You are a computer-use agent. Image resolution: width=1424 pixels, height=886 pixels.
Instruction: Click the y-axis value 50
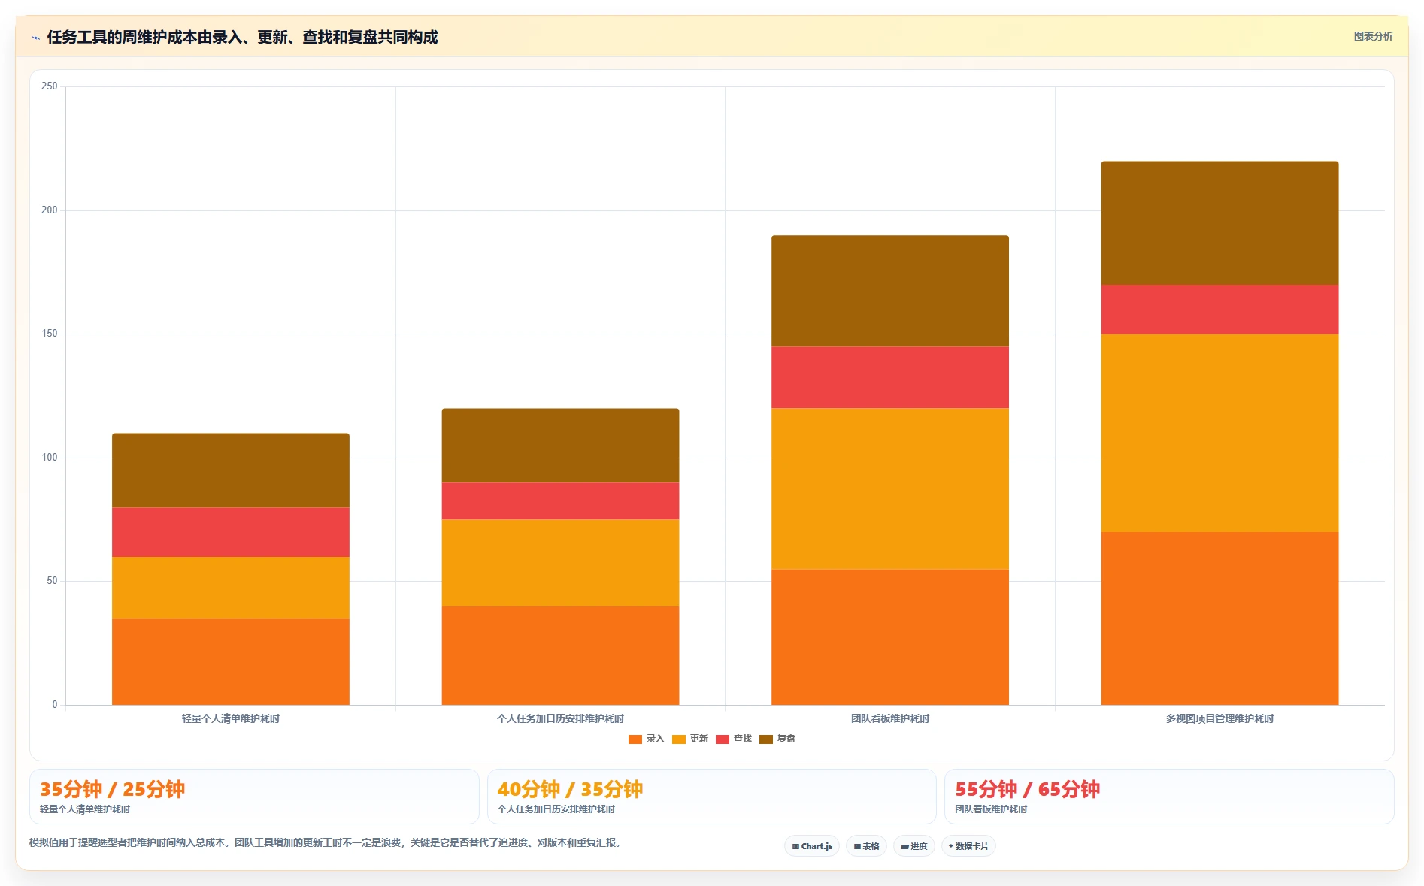52,581
